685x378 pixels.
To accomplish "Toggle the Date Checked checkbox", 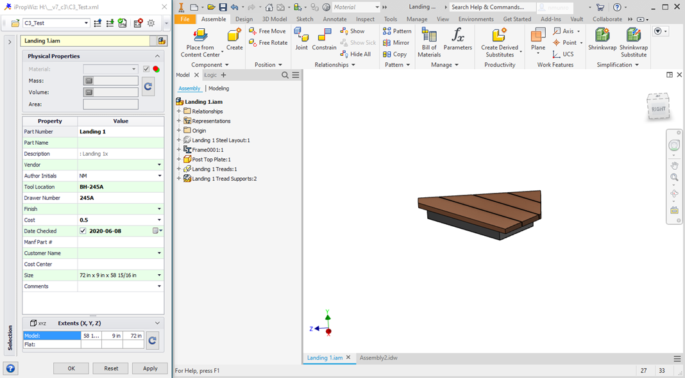I will 83,231.
